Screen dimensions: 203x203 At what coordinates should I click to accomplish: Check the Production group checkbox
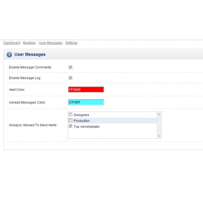pyautogui.click(x=70, y=120)
